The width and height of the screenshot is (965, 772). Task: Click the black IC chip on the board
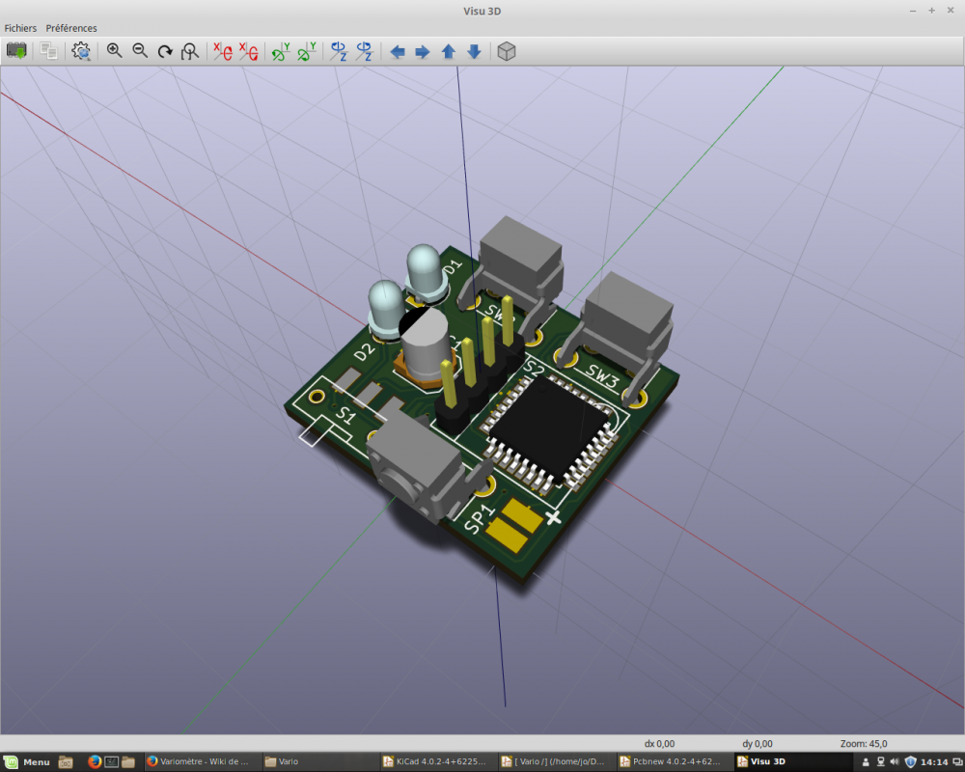click(x=551, y=429)
